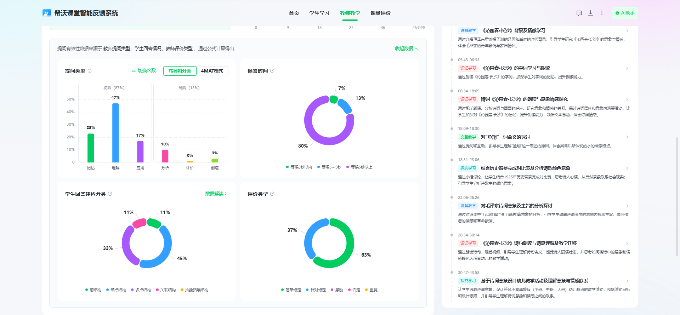Collapse data panel via 收起数据

(x=406, y=49)
